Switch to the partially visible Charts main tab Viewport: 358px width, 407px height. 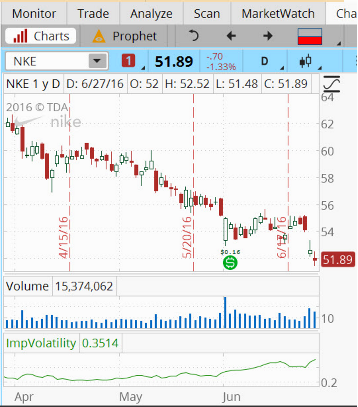click(x=342, y=14)
